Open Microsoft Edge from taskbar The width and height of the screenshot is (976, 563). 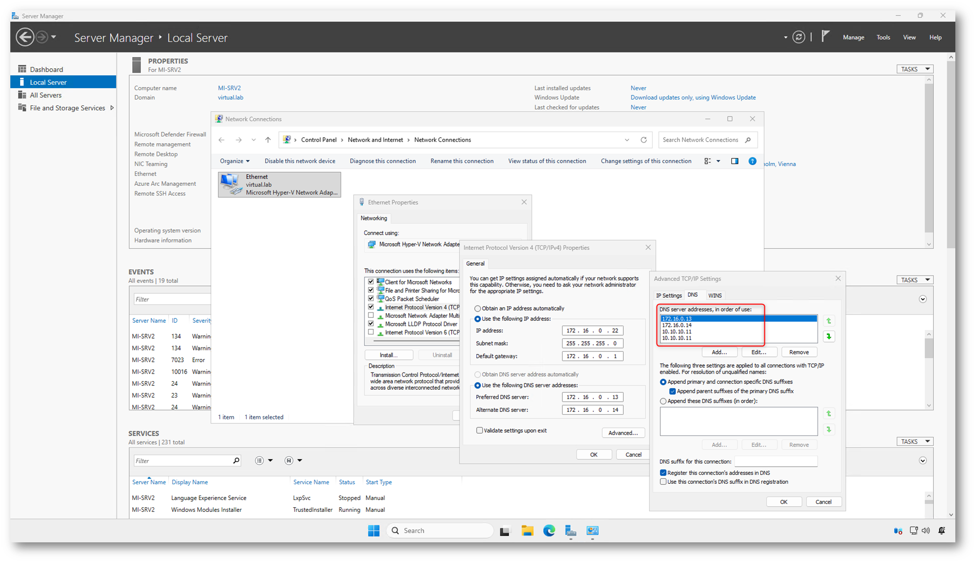click(x=549, y=531)
